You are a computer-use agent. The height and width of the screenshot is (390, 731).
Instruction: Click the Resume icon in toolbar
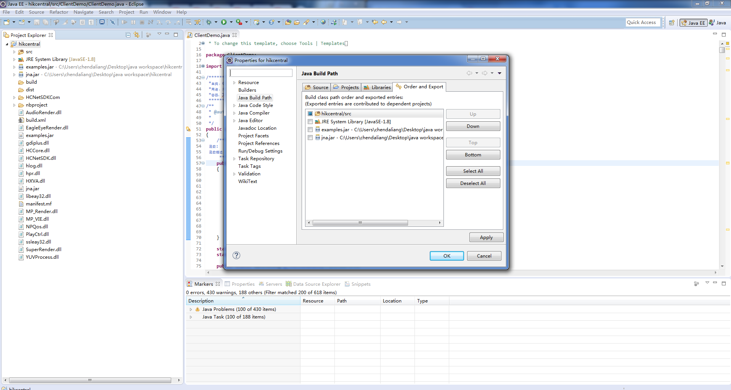click(124, 22)
